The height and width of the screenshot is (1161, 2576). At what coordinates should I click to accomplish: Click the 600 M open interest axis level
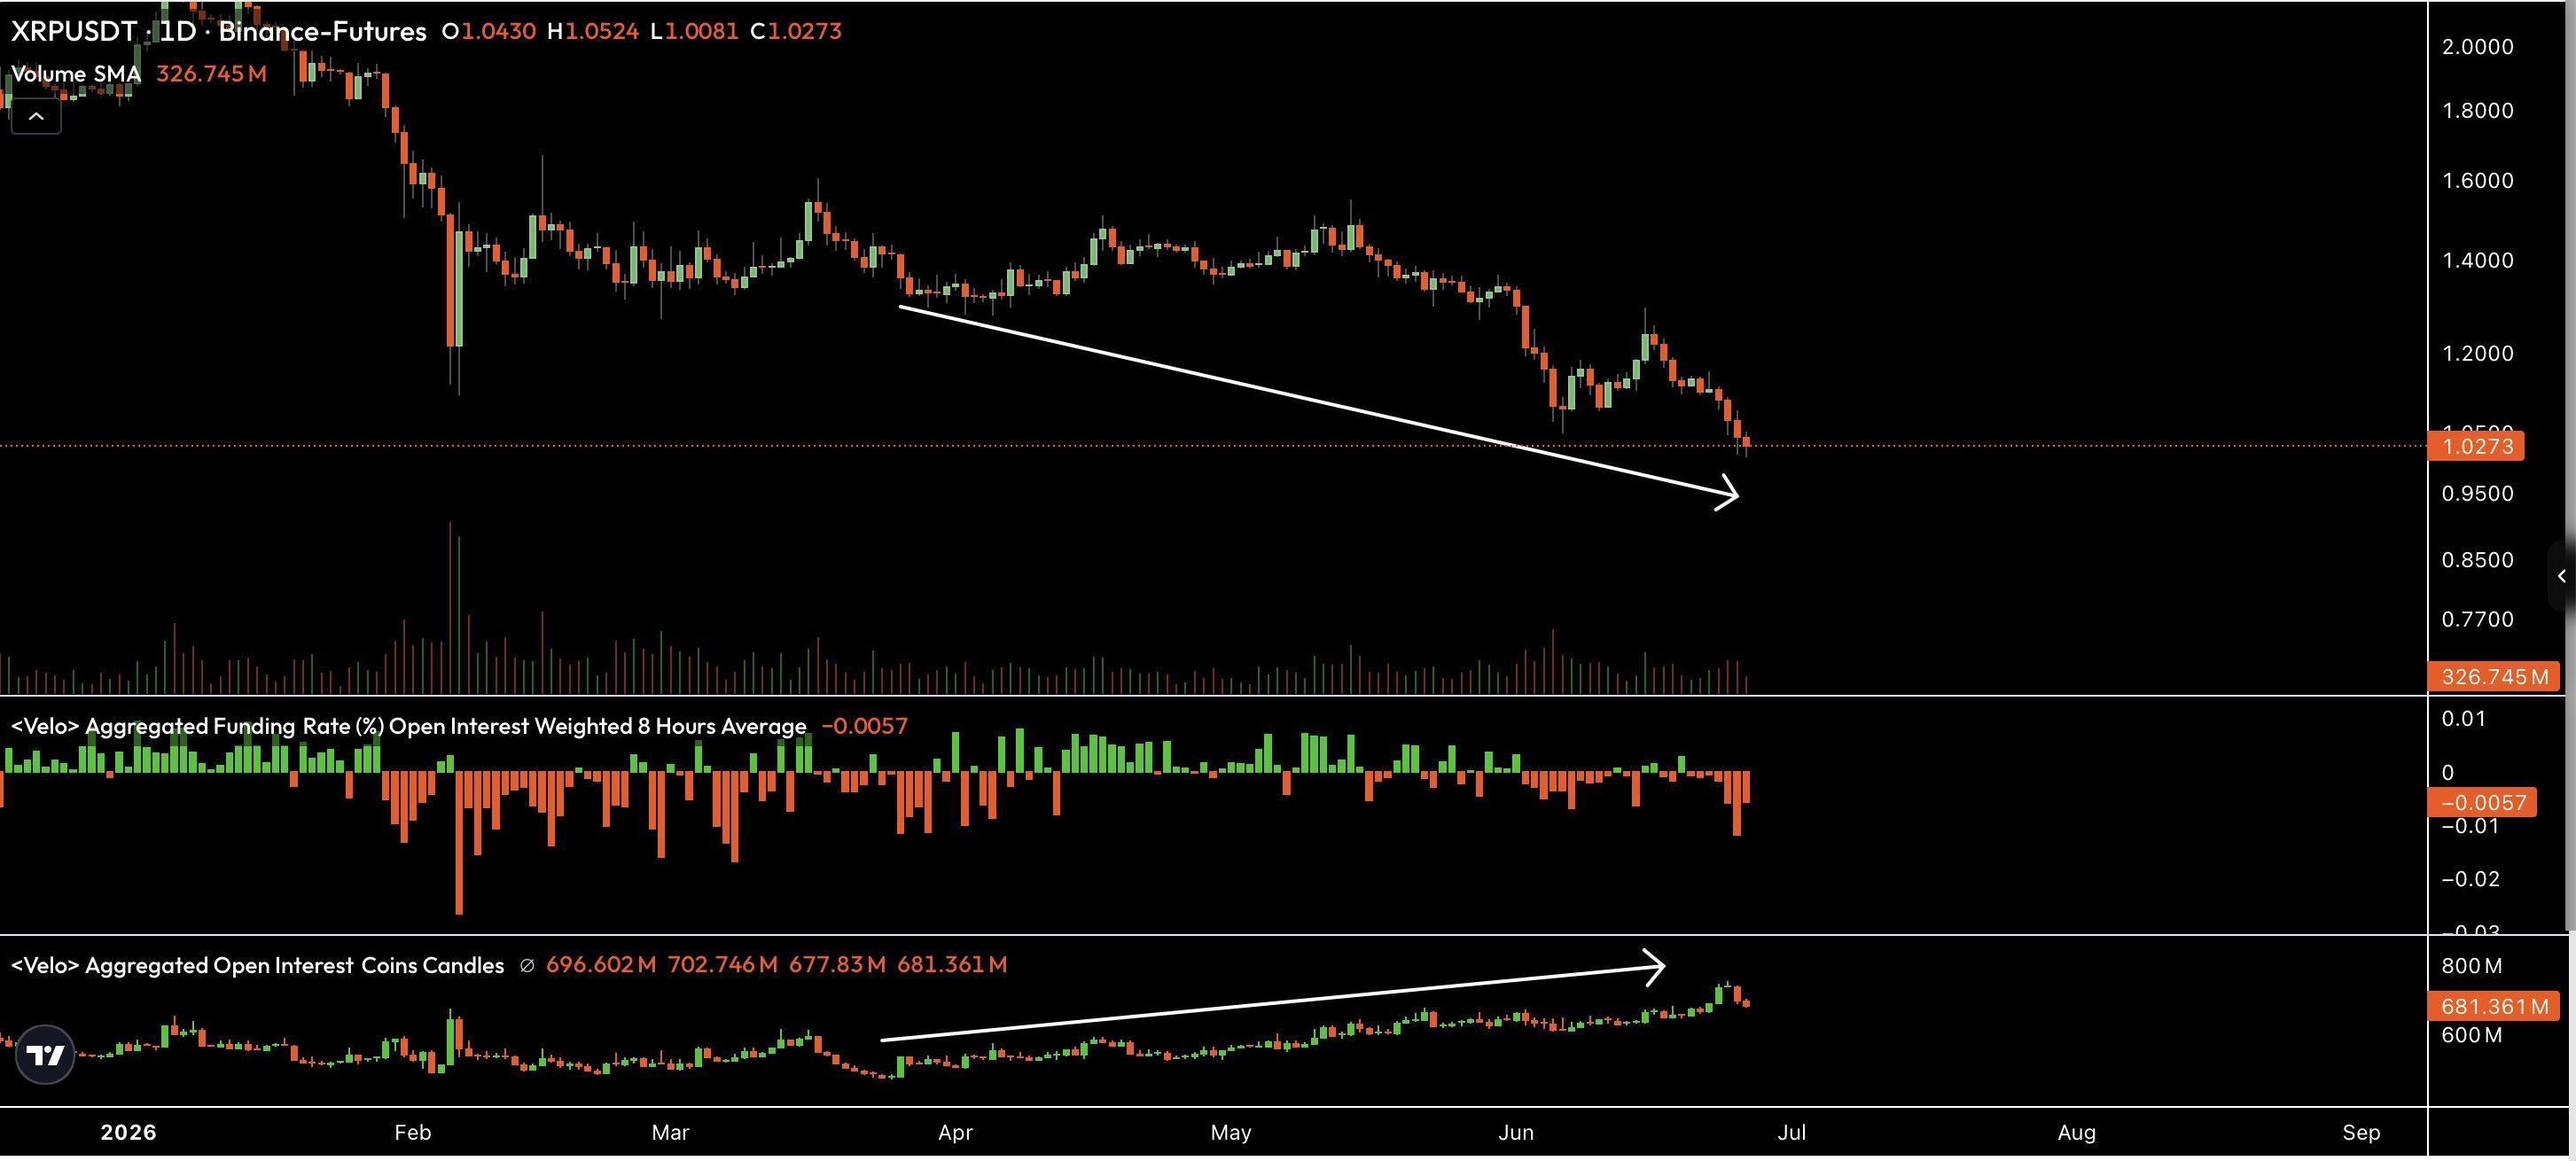click(x=2472, y=1035)
